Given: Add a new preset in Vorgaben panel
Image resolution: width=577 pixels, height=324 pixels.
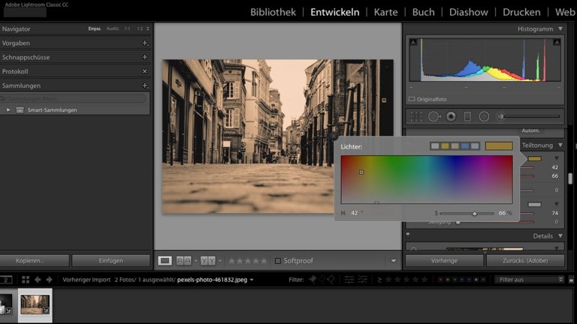Looking at the screenshot, I should click(145, 43).
